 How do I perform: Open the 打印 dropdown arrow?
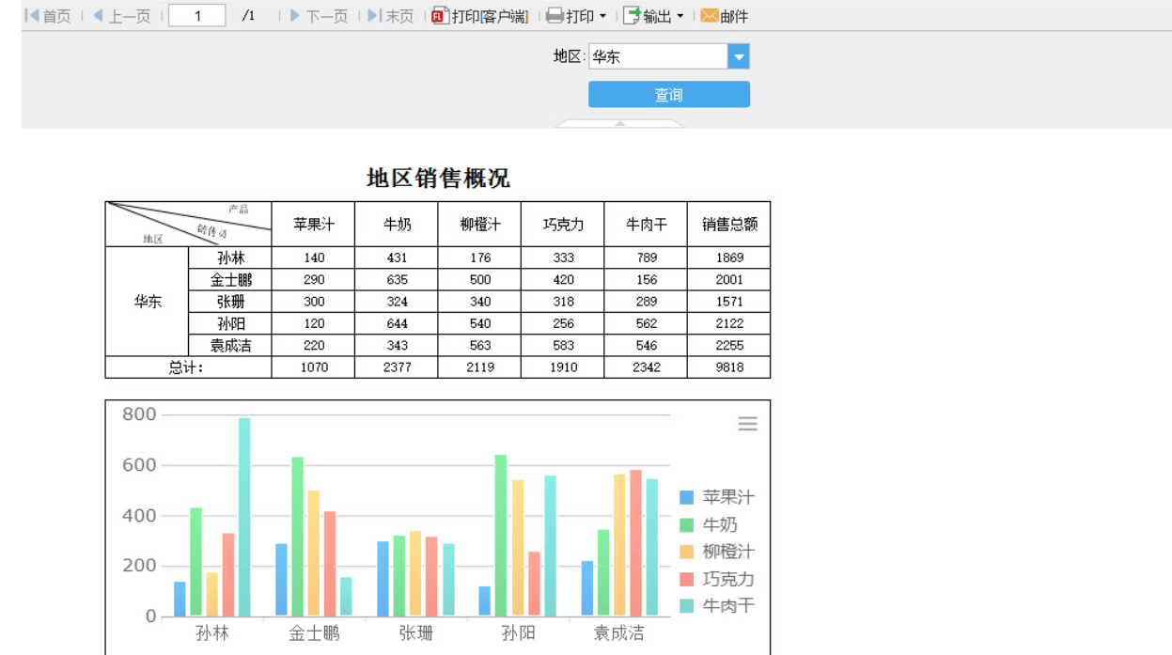(x=602, y=16)
